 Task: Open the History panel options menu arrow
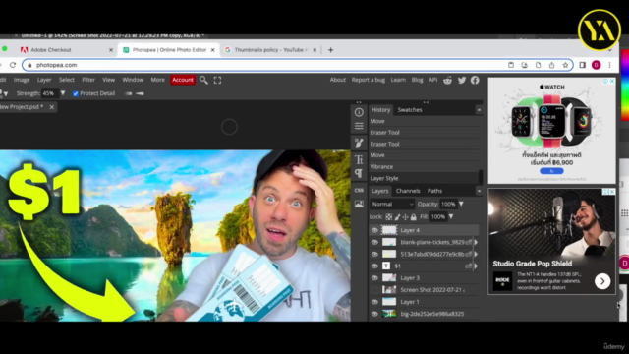point(479,110)
